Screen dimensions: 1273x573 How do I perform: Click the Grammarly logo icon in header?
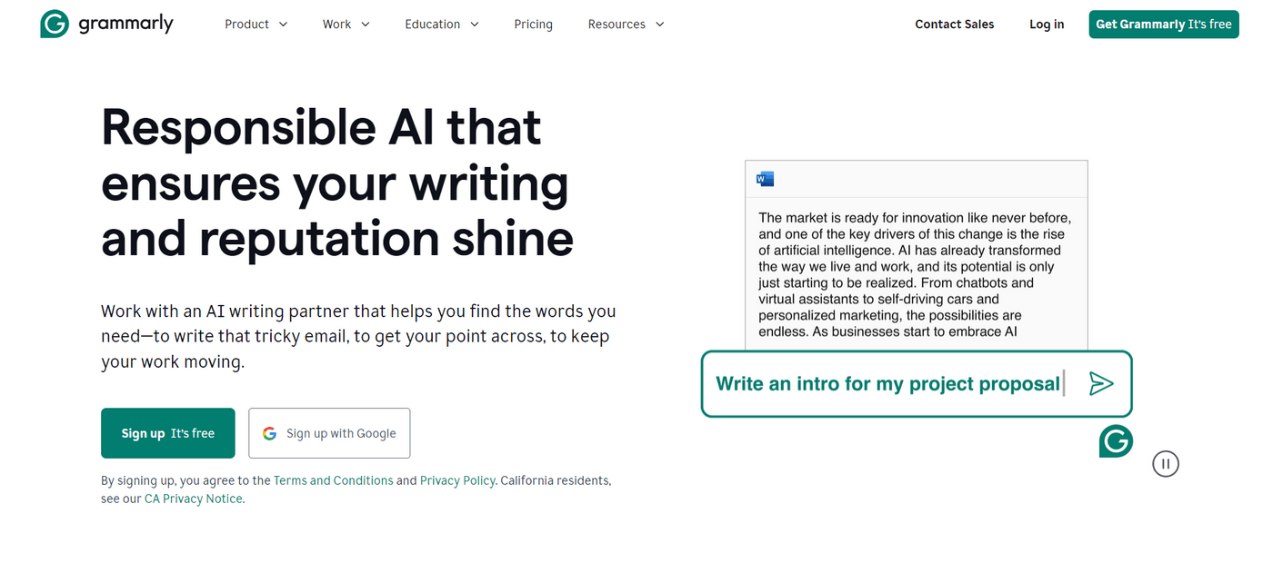click(55, 25)
